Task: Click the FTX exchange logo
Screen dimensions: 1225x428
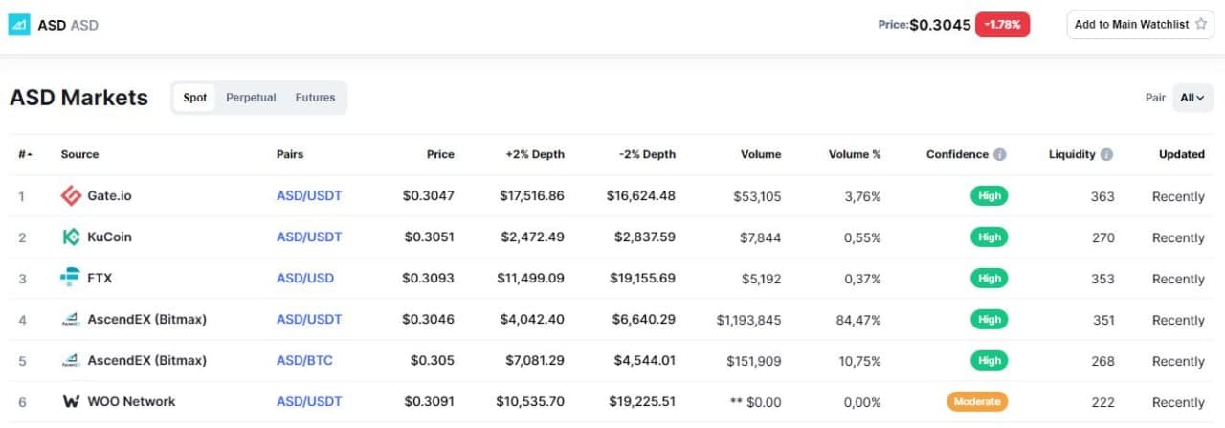Action: 71,278
